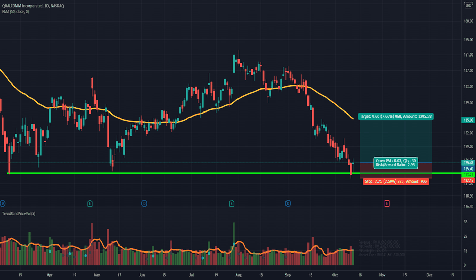Click the Dec label on time axis
Image resolution: width=476 pixels, height=280 pixels.
tap(429, 275)
